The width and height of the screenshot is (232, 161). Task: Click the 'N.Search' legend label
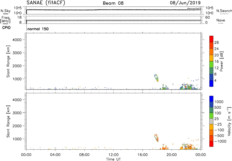pos(224,11)
